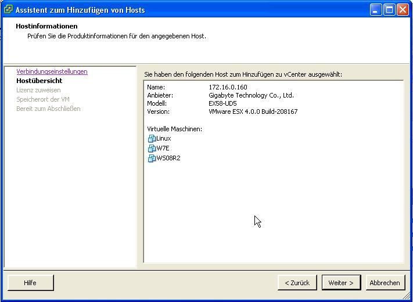The image size is (413, 302).
Task: Click the EX58-UD5 model value
Action: point(222,103)
